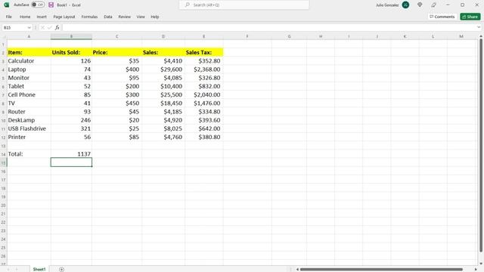
Task: Click the Insert Function fx icon
Action: click(57, 28)
